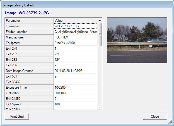Click the Manufacturer row label

(x=29, y=37)
